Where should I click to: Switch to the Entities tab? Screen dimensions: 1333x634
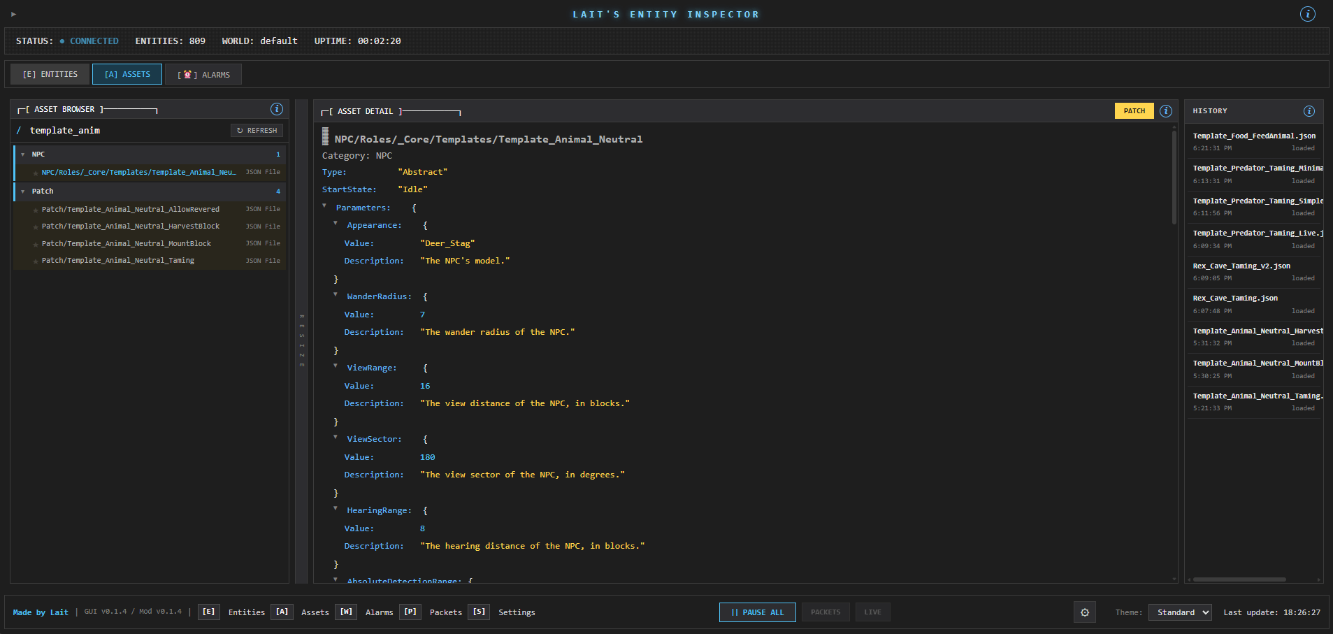[x=50, y=74]
